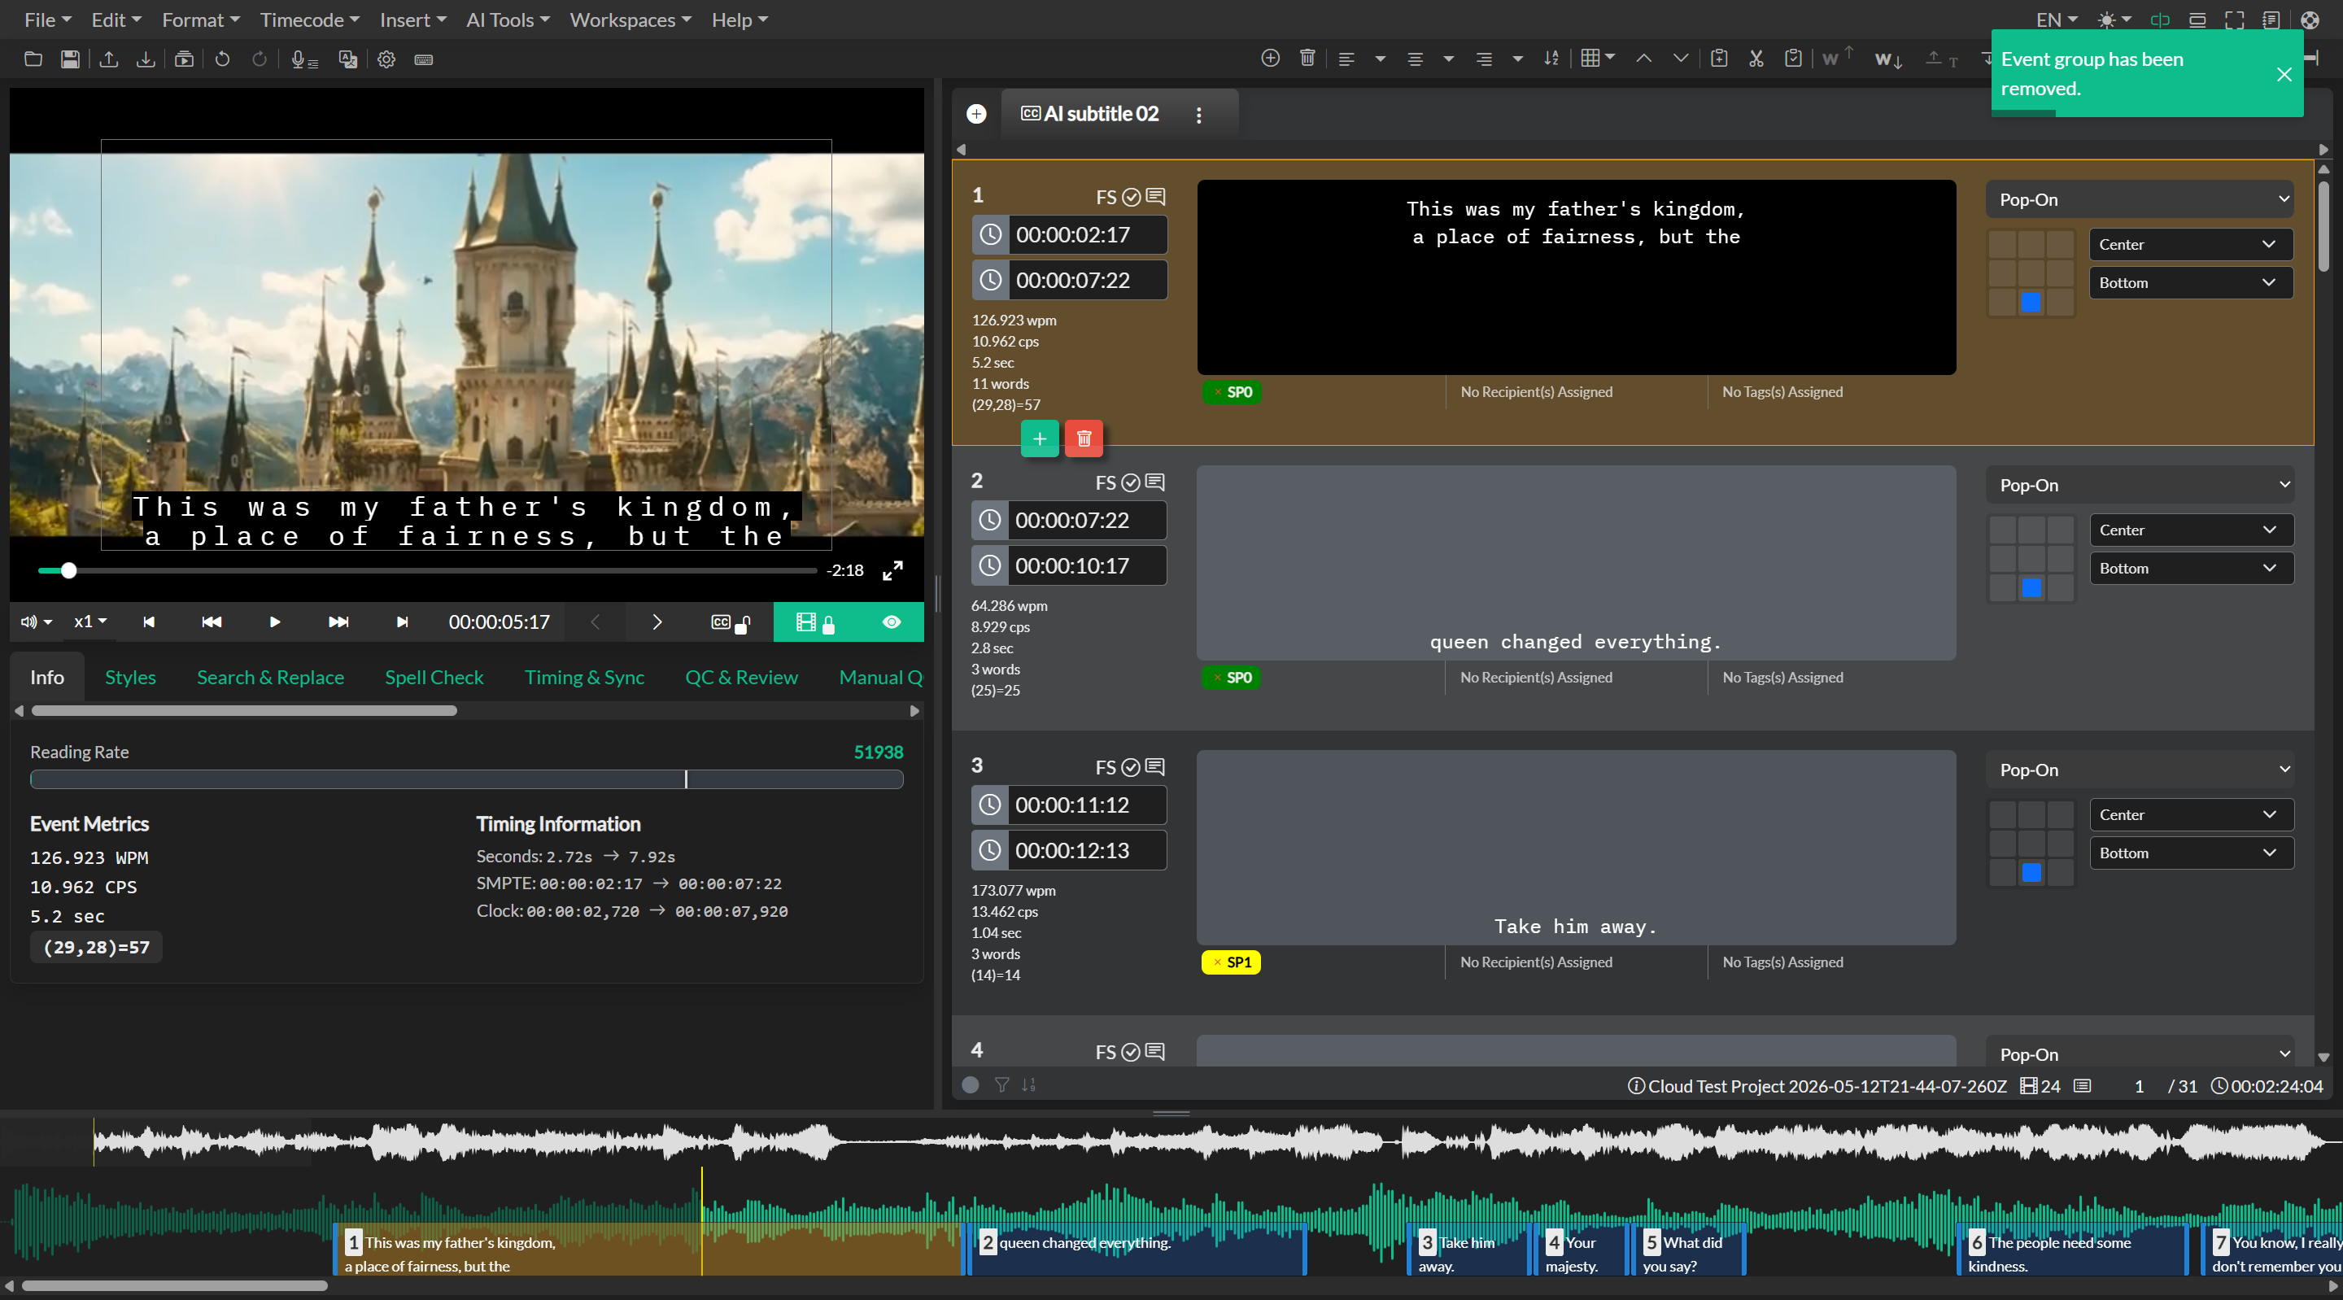This screenshot has height=1300, width=2343.
Task: Click the download/export toolbar icon
Action: 146,59
